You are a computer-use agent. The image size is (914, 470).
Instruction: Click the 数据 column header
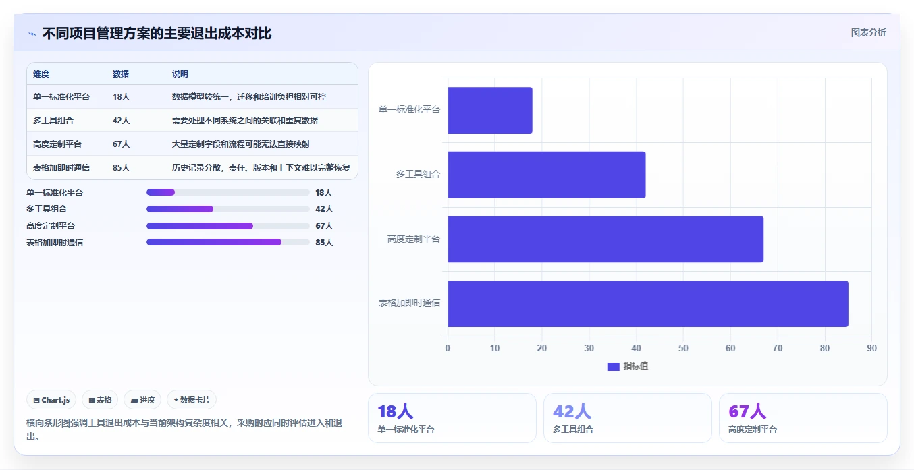(x=121, y=74)
